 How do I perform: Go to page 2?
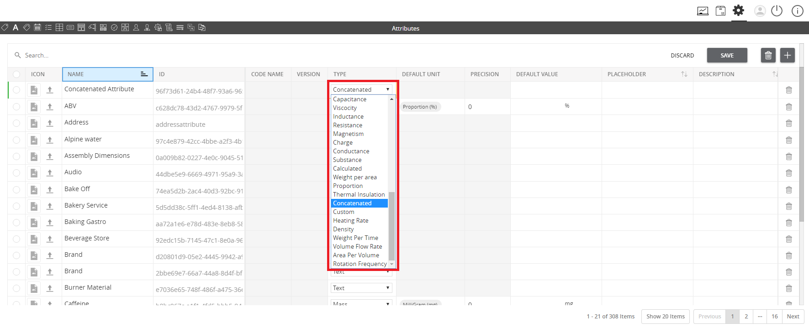[x=746, y=317]
